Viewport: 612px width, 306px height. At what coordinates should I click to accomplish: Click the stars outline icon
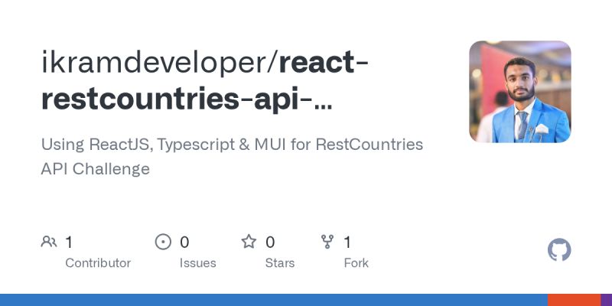point(249,242)
